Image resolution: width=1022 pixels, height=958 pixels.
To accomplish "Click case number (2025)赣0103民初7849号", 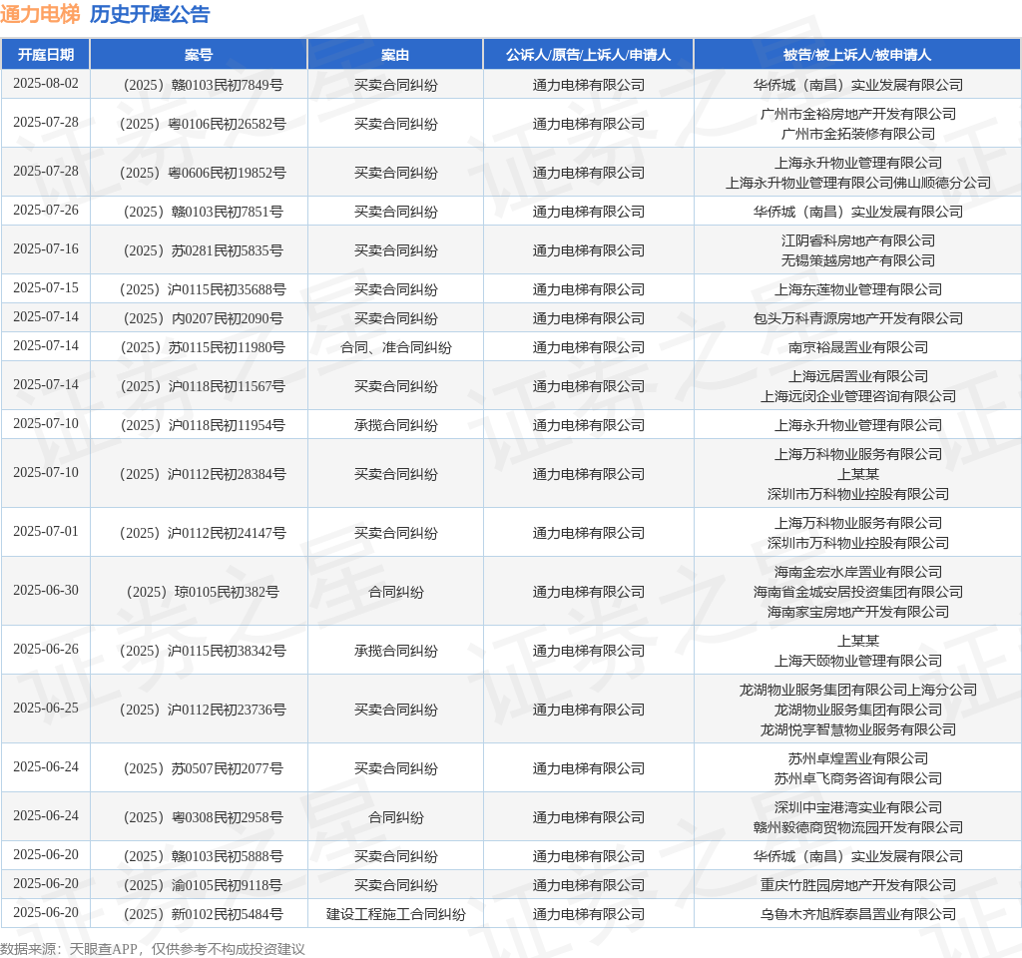I will [203, 85].
